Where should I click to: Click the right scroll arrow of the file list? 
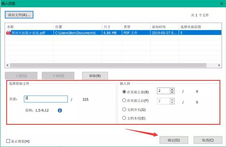point(219,65)
